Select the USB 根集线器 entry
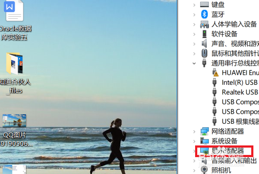 pos(240,121)
